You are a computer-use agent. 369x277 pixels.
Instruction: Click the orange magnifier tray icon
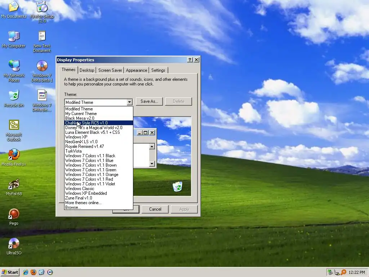tap(343, 272)
